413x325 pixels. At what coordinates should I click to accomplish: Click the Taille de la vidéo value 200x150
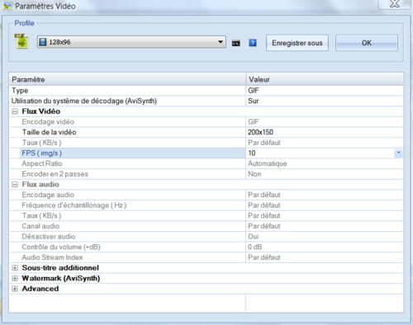pos(260,132)
